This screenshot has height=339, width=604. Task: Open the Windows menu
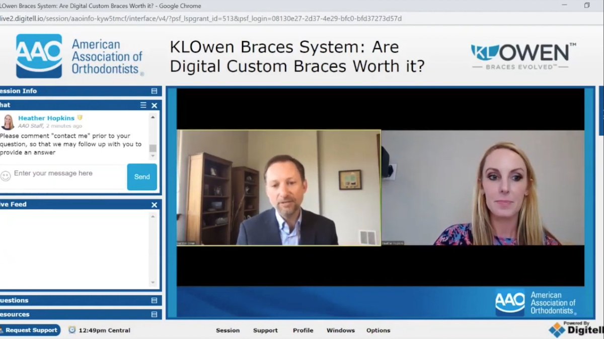click(341, 330)
